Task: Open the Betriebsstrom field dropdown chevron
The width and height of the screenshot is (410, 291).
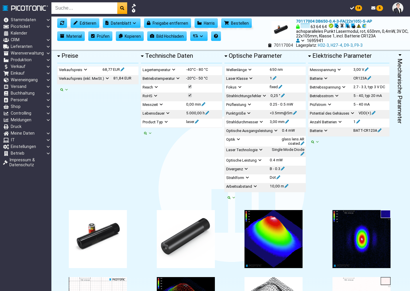Action: click(x=337, y=96)
